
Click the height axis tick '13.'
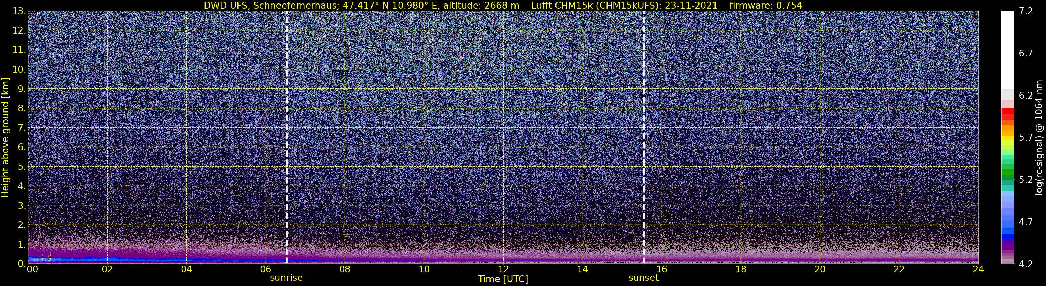click(x=19, y=11)
